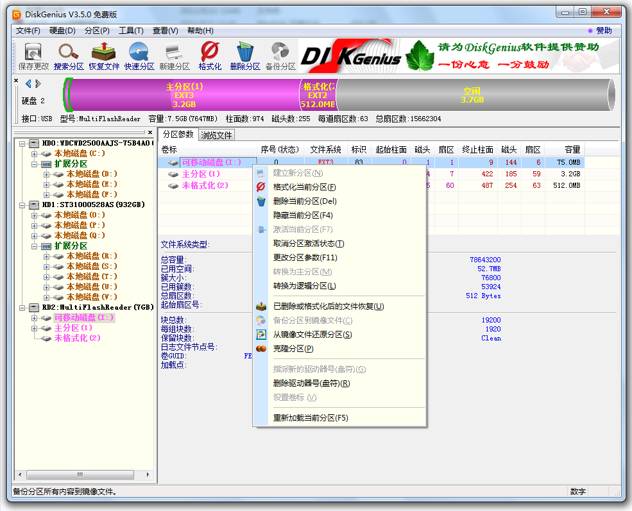This screenshot has height=511, width=632.
Task: Select the 格式化 EXT2 512.0MB partition bar
Action: tap(318, 95)
